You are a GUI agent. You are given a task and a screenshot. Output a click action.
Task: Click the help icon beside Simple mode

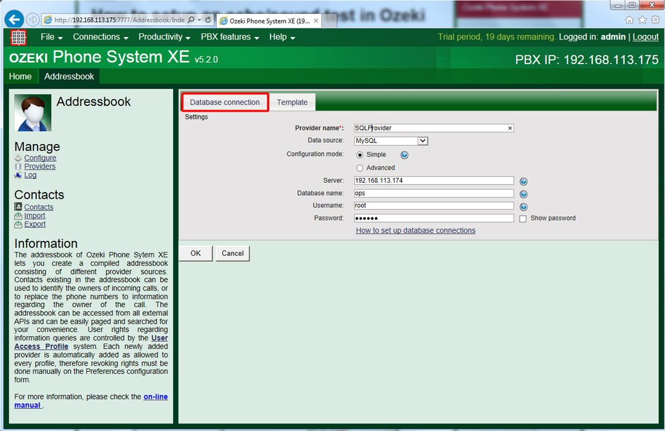[405, 155]
